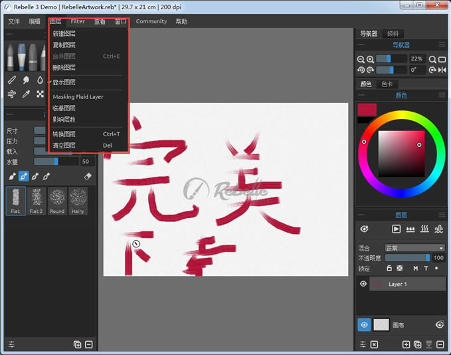The height and width of the screenshot is (355, 451).
Task: Choose the fourth brush mode icon
Action: point(46,176)
